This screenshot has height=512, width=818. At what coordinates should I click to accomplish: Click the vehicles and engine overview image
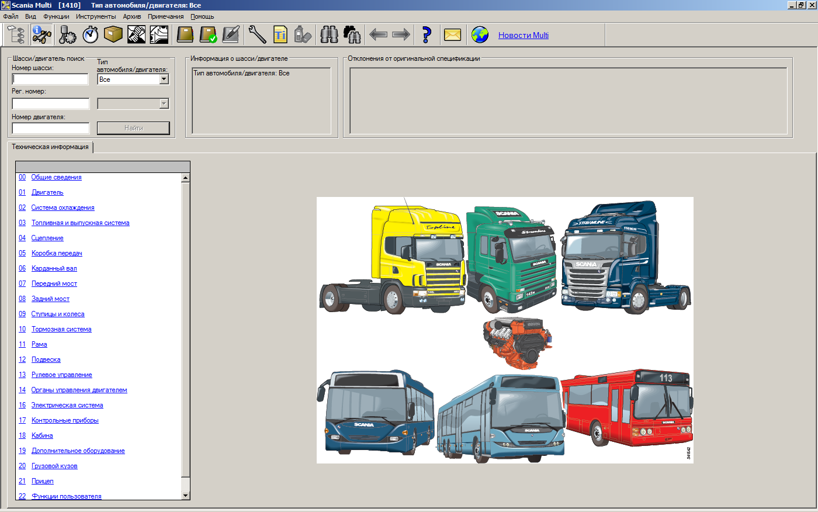pyautogui.click(x=505, y=330)
